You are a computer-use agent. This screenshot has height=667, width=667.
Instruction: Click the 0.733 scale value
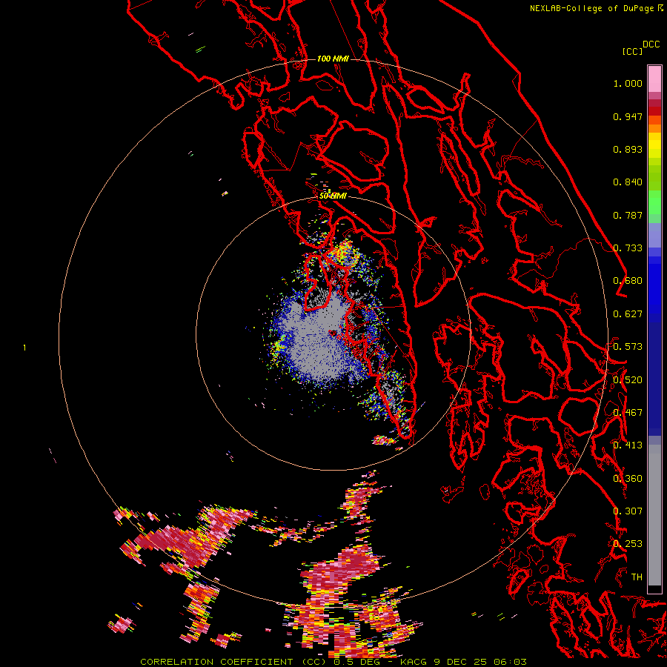click(628, 248)
